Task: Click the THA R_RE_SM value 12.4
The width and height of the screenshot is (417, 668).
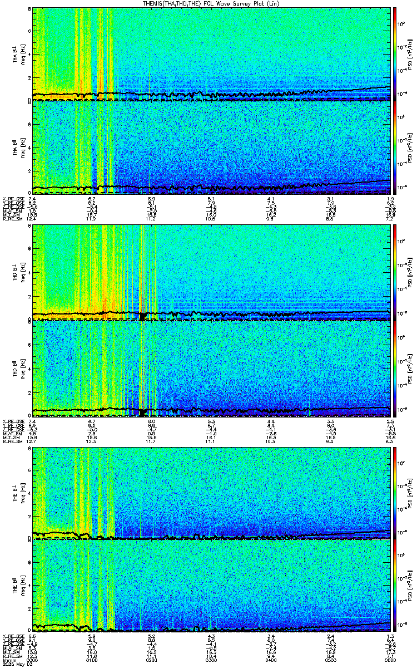Action: (32, 219)
